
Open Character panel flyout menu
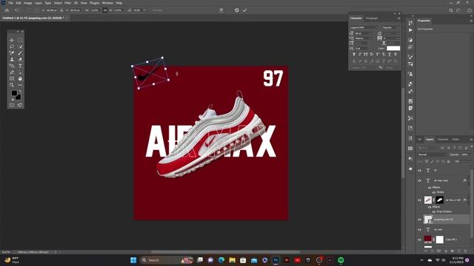click(x=398, y=18)
